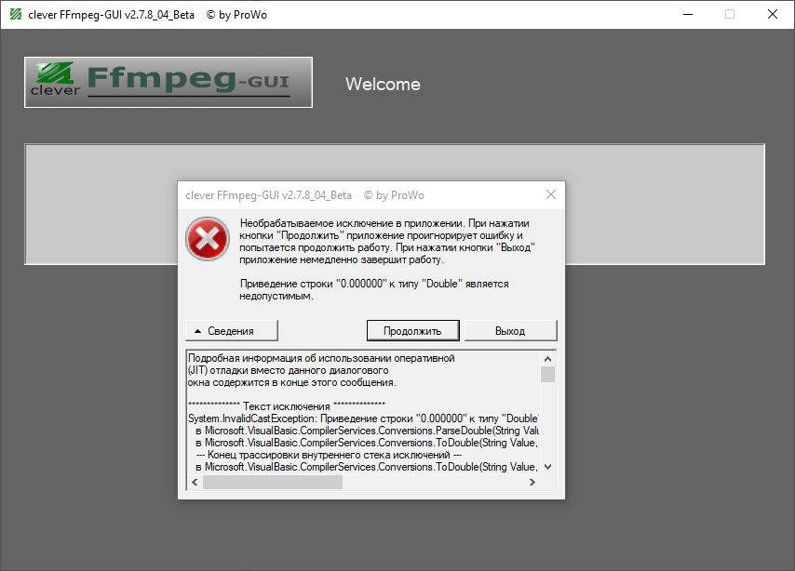795x571 pixels.
Task: Click the Welcome heading text
Action: [383, 84]
